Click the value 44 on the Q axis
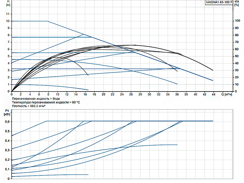This screenshot has height=183, width=244. 213,94
